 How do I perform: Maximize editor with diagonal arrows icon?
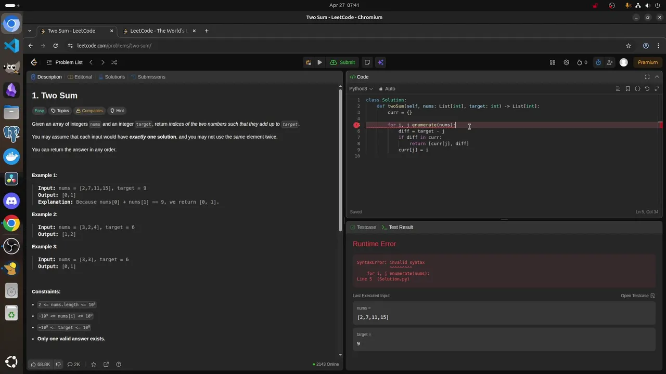pos(657,89)
